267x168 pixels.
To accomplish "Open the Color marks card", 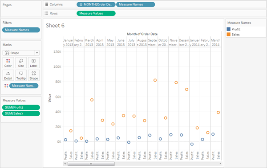I will pyautogui.click(x=8, y=63).
